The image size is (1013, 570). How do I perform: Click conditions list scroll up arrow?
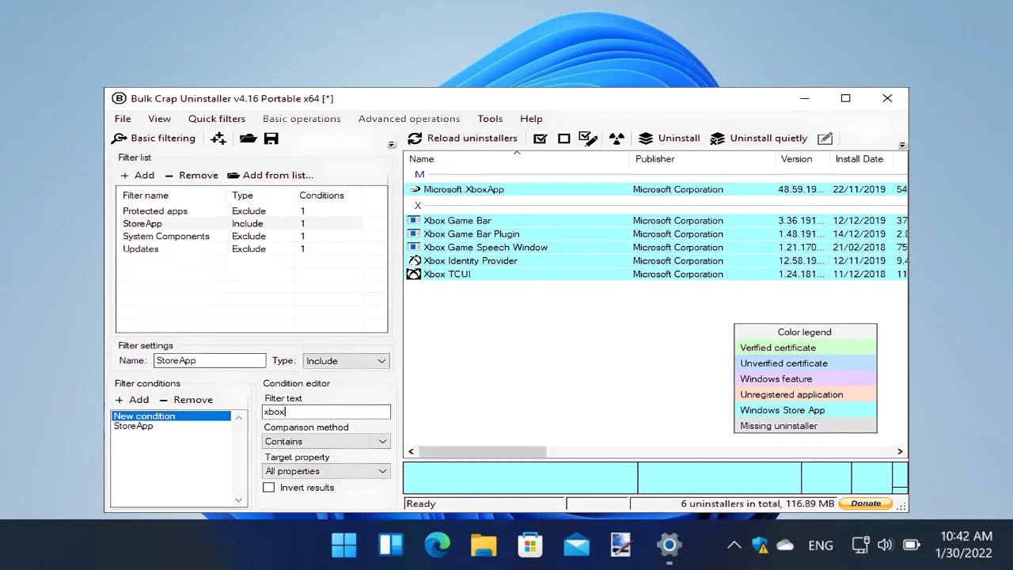click(x=239, y=416)
